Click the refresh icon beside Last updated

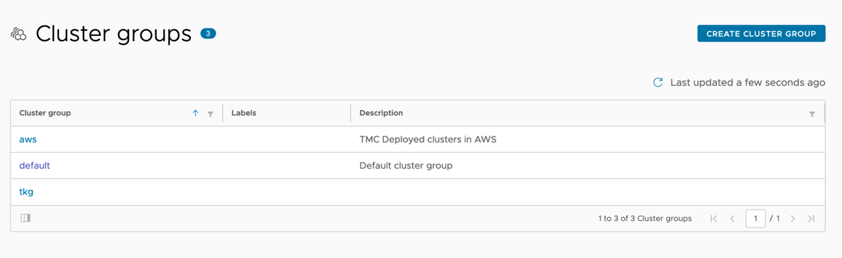point(658,82)
